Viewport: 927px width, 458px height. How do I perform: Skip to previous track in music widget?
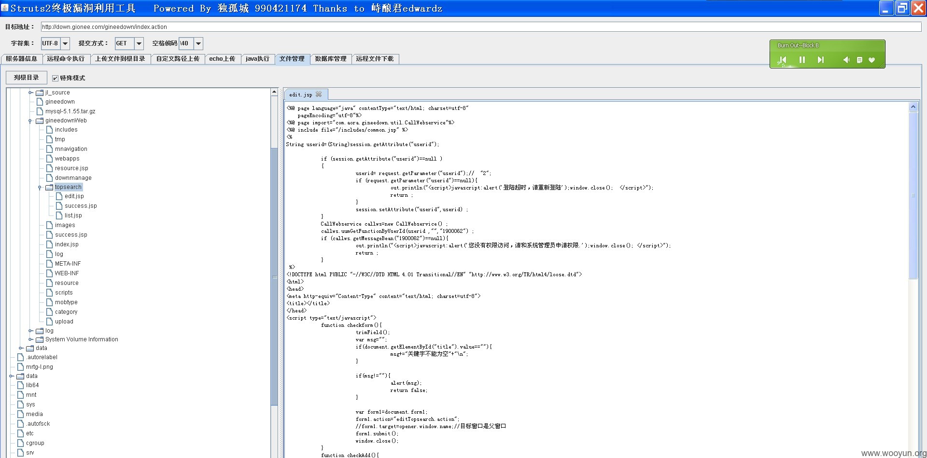pos(783,60)
